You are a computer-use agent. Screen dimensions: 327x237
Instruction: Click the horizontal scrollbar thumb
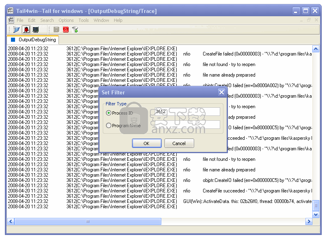88,221
